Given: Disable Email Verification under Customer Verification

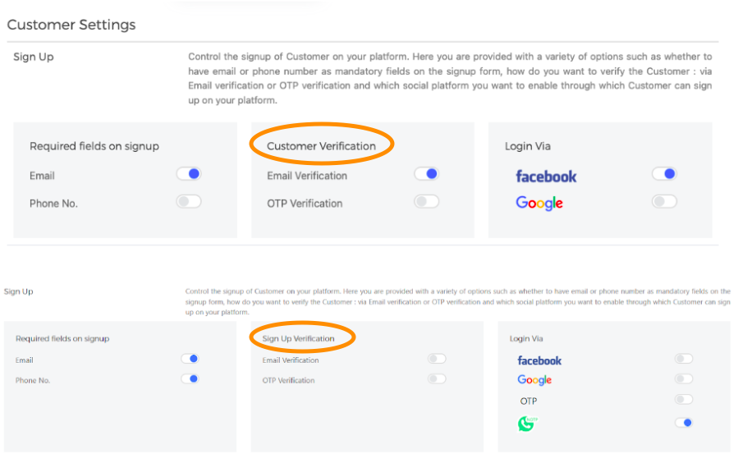Looking at the screenshot, I should click(x=426, y=174).
